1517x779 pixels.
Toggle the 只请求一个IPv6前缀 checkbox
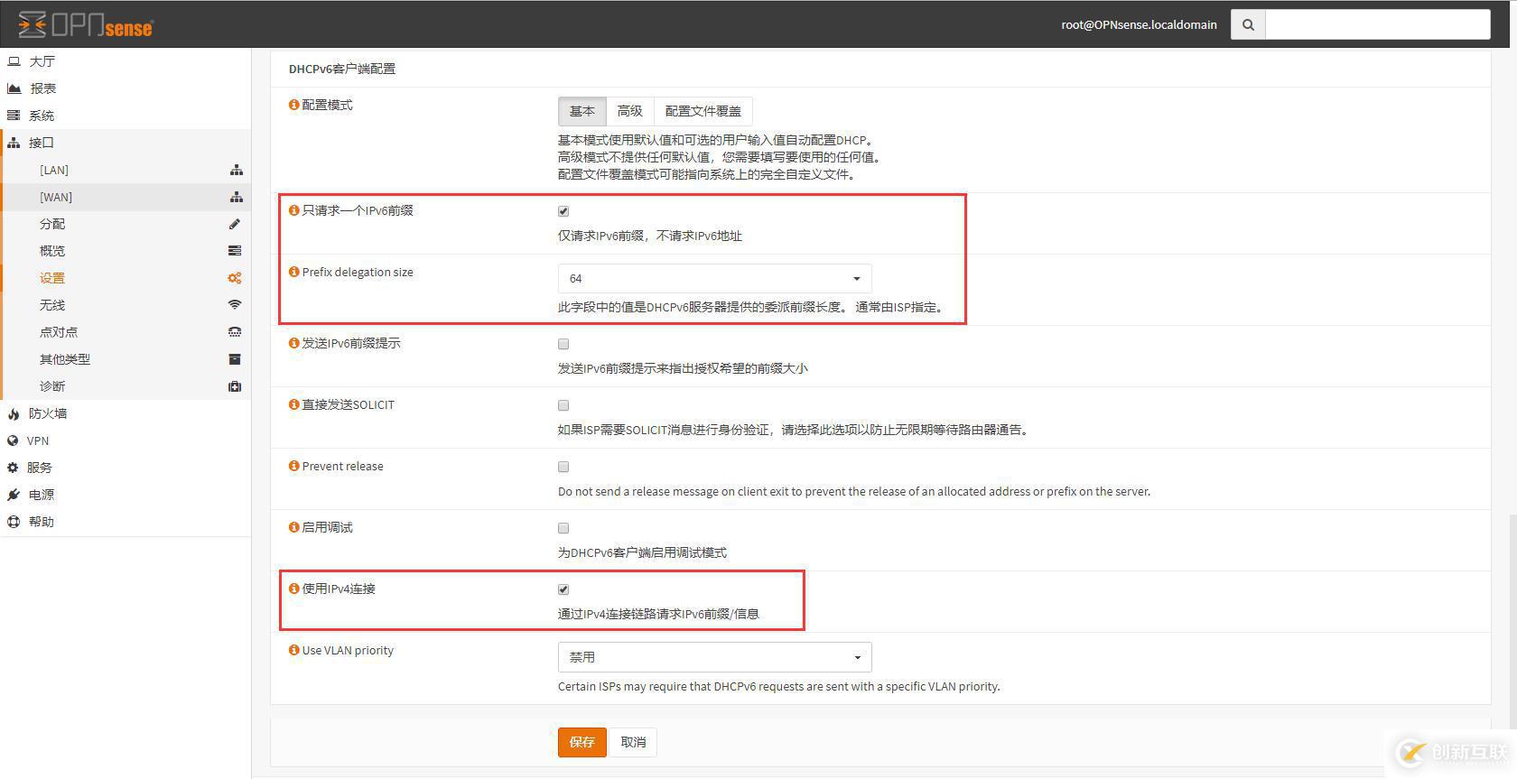[563, 211]
